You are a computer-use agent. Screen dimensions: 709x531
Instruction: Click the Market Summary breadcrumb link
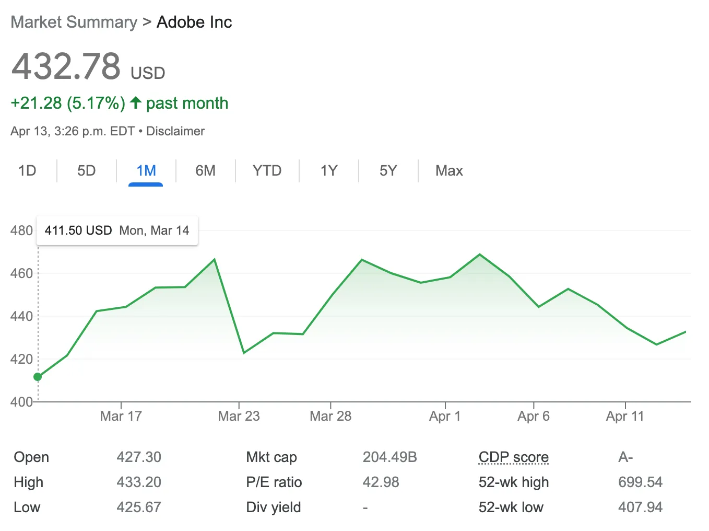74,22
